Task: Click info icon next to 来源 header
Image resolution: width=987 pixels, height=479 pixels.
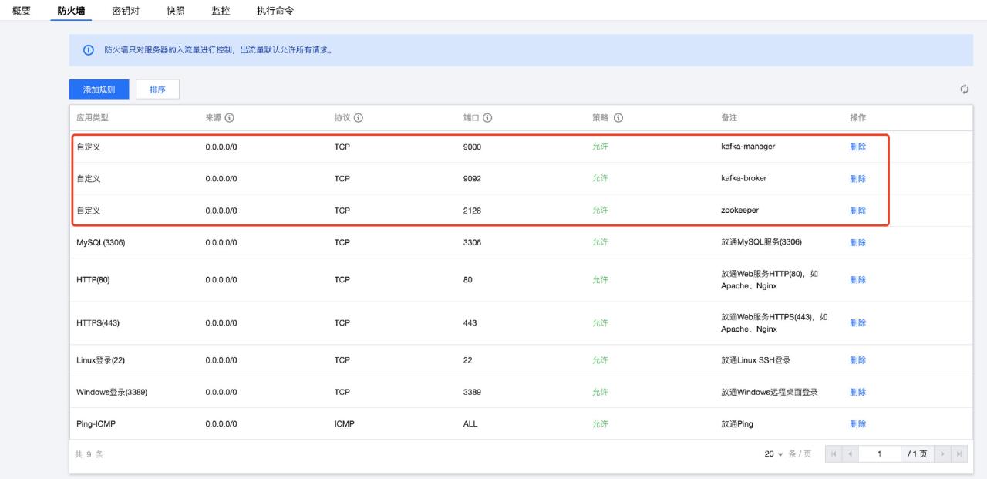Action: pos(230,118)
